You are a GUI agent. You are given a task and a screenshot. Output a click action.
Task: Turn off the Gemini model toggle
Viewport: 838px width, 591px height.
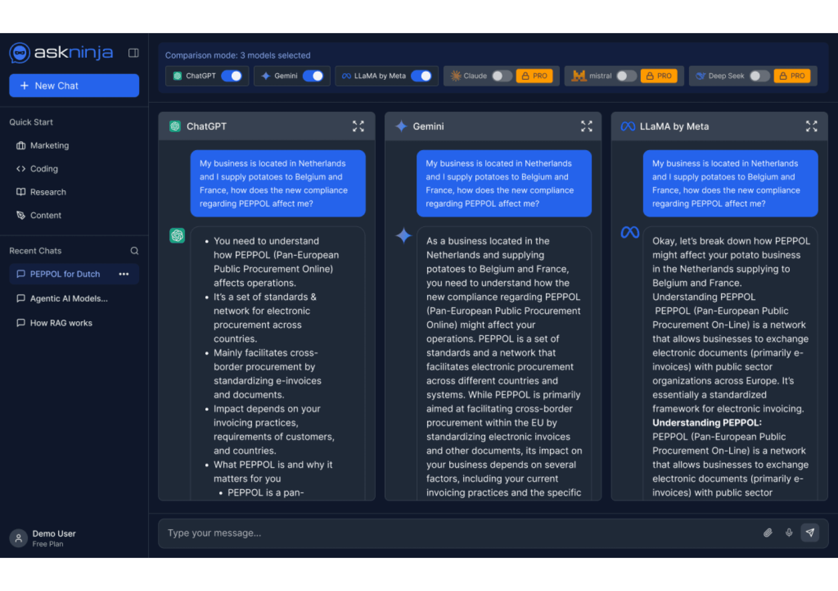pos(313,76)
